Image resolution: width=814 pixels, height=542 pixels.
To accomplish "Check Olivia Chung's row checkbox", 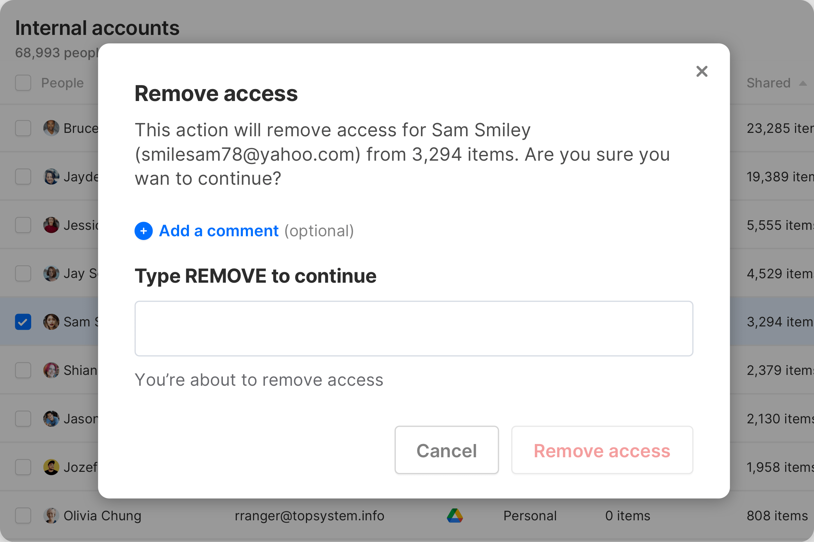I will tap(23, 515).
